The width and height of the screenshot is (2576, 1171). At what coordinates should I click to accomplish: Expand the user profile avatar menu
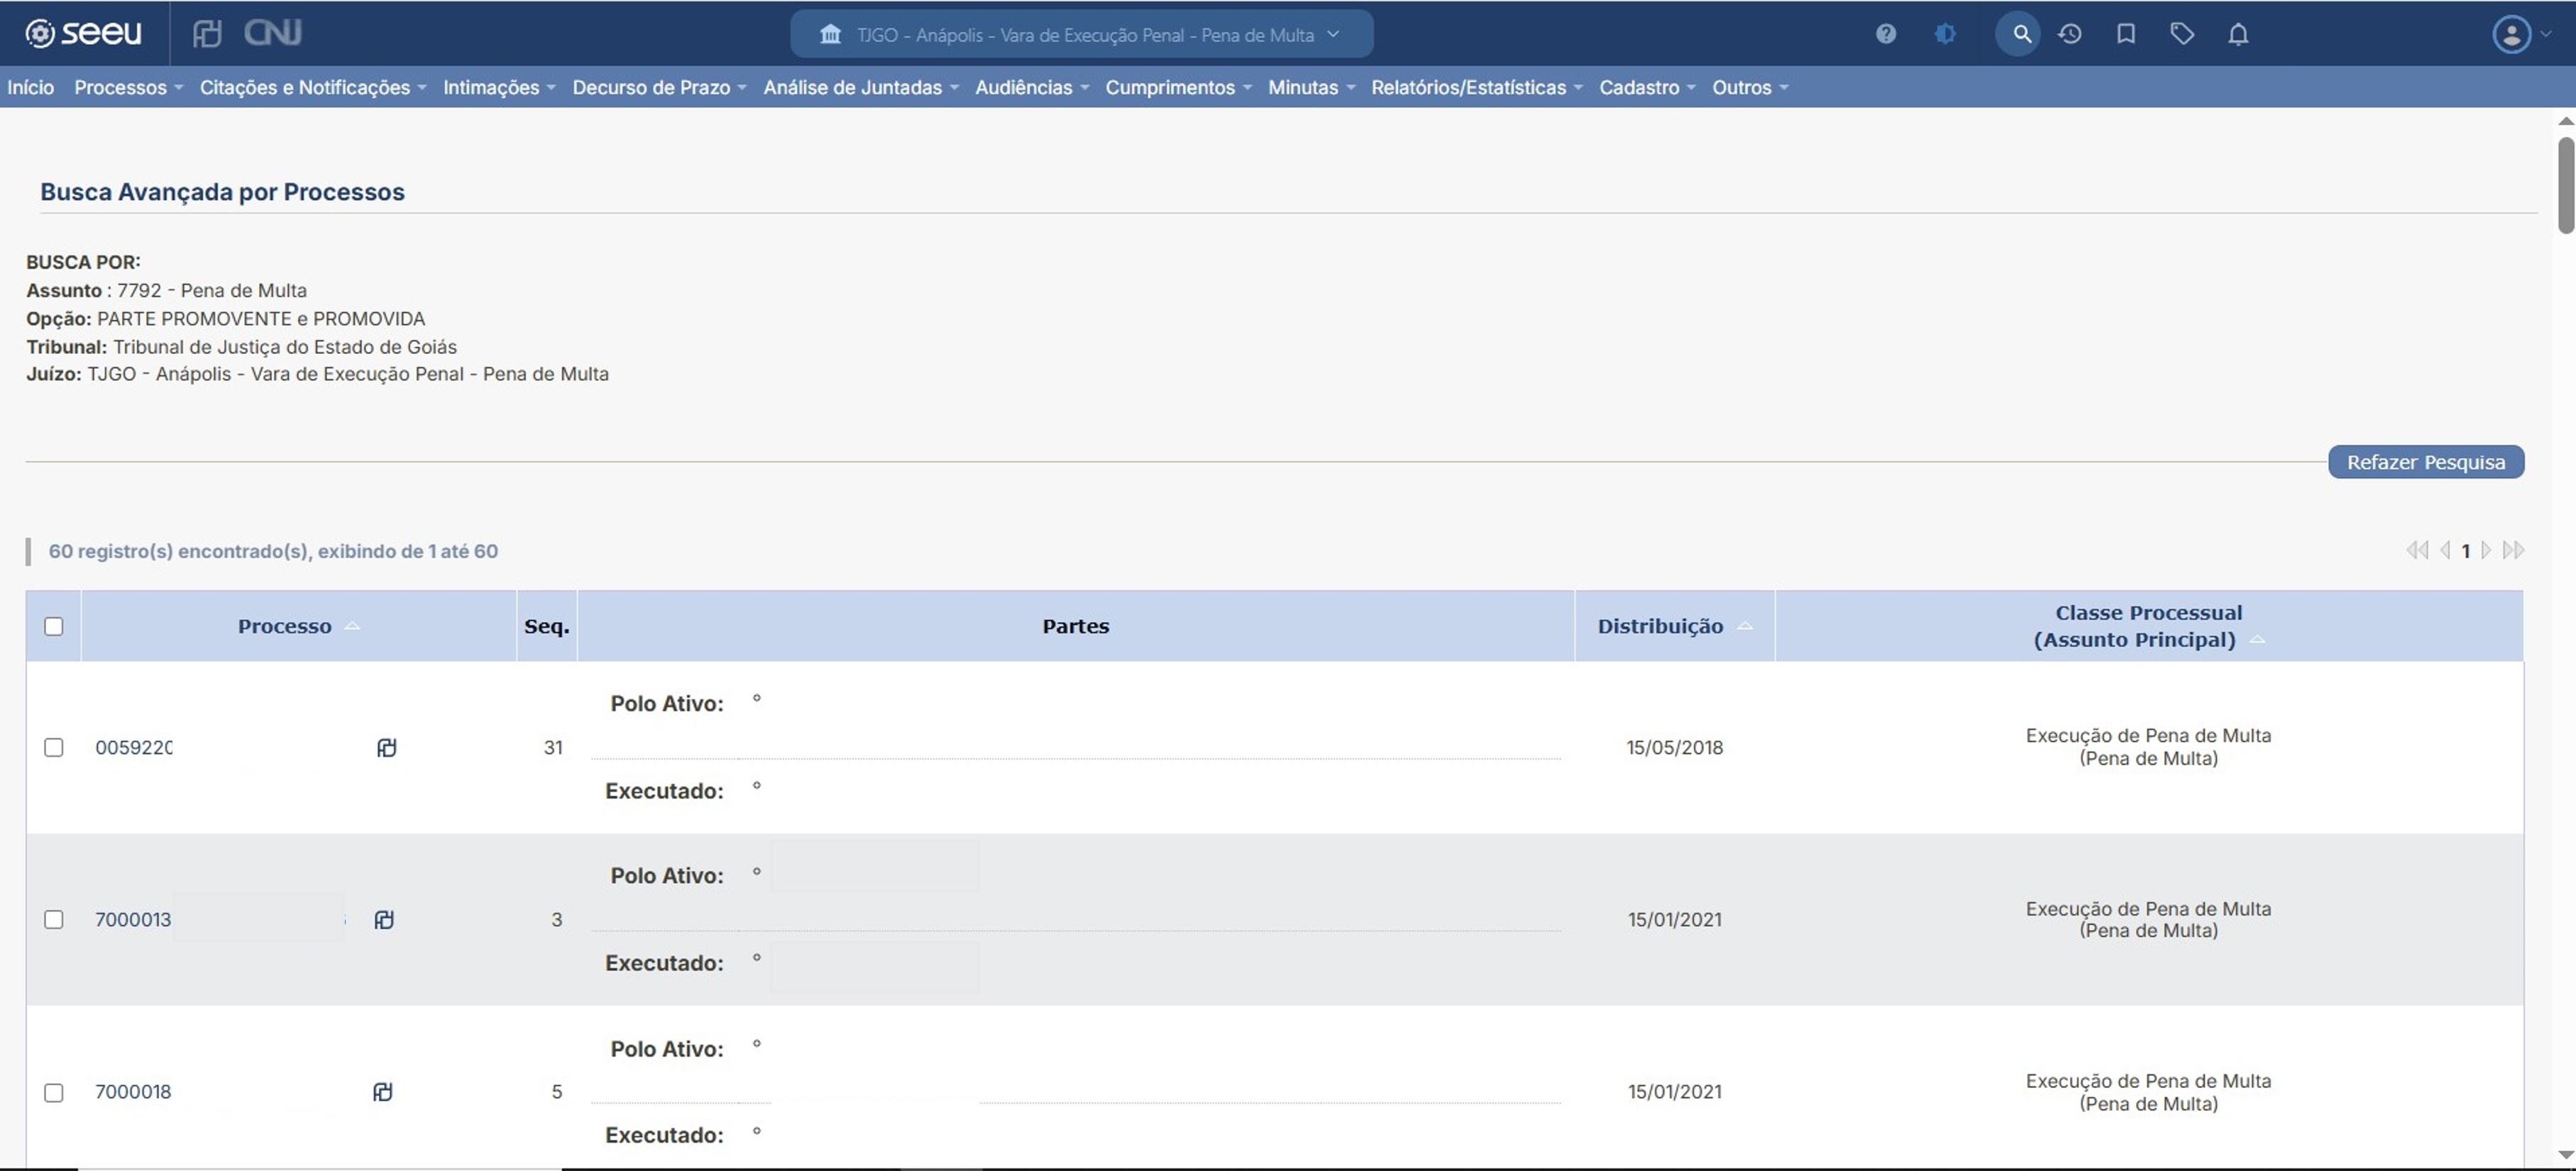tap(2520, 35)
